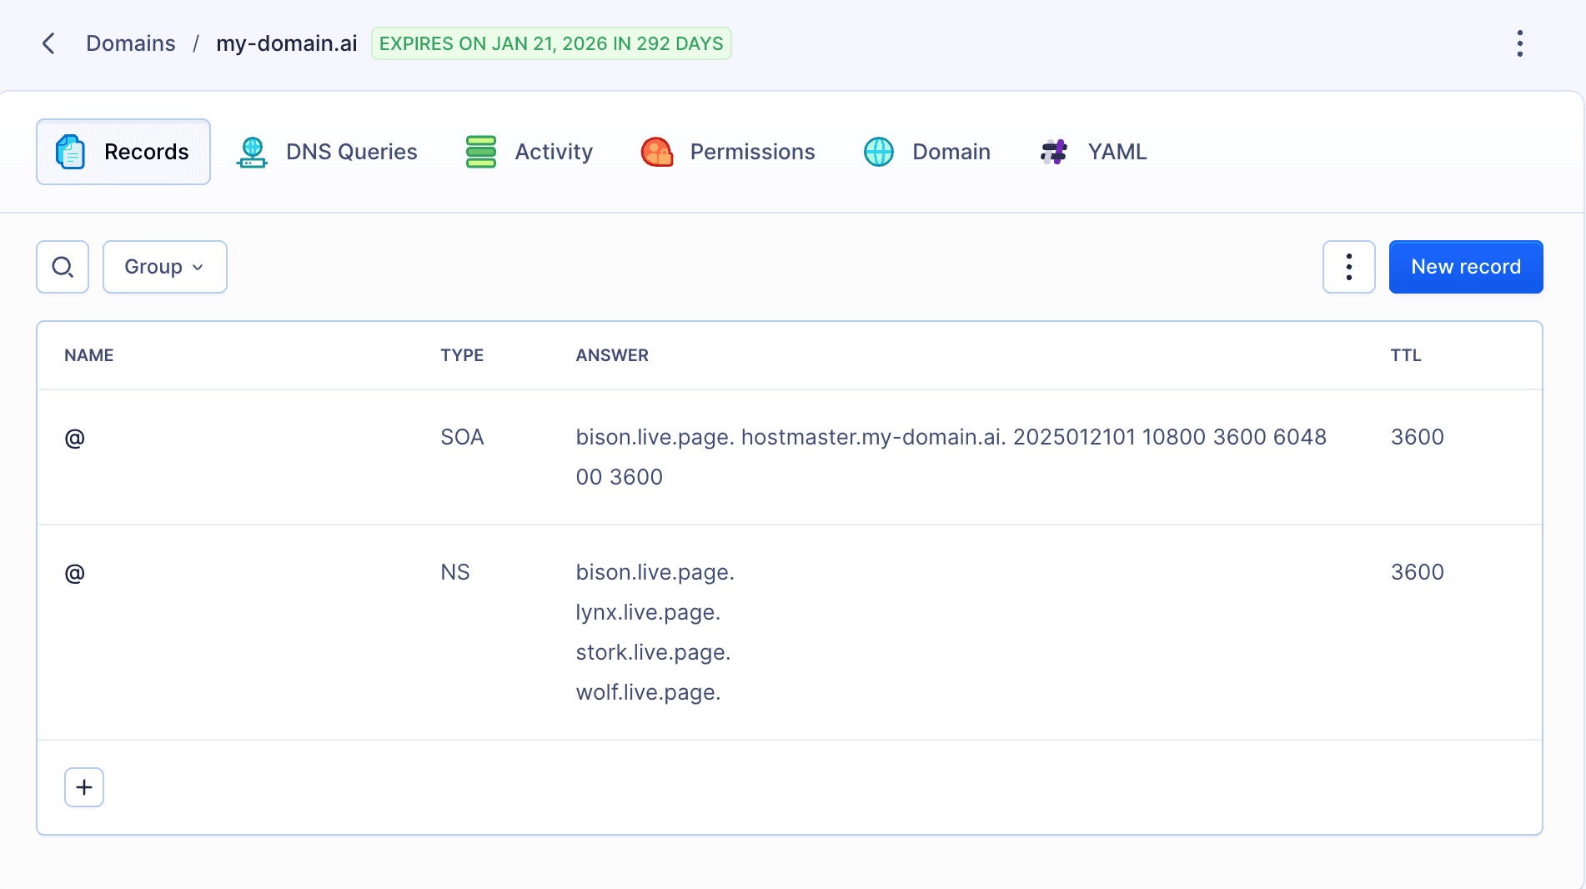Viewport: 1586px width, 889px height.
Task: Click the YAML tab icon
Action: [1054, 152]
